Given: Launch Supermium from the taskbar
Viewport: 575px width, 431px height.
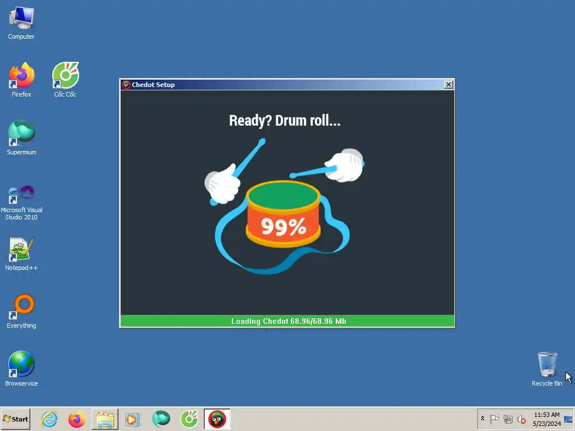Looking at the screenshot, I should [161, 419].
